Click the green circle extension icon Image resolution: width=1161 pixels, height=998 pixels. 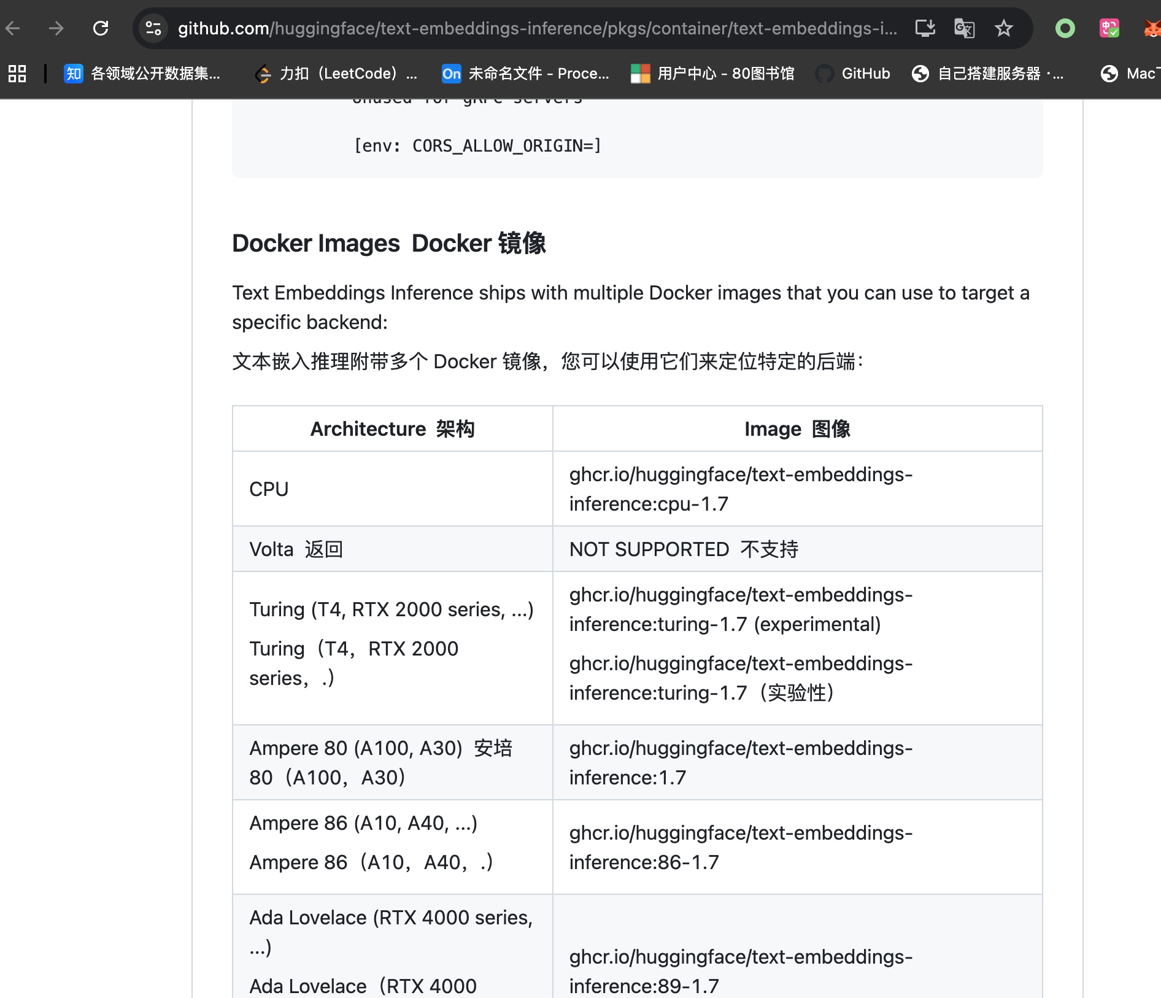pyautogui.click(x=1065, y=28)
